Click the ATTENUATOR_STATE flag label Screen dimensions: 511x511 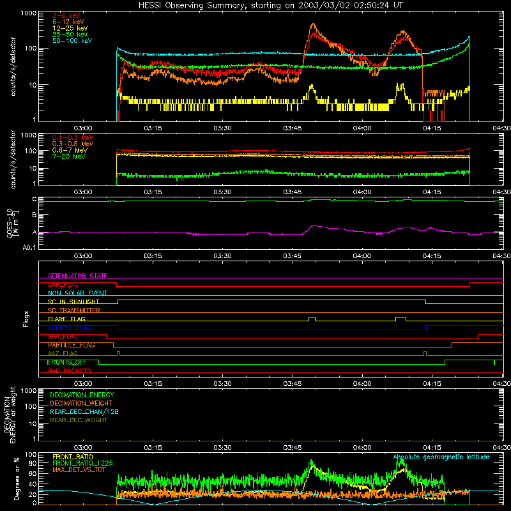[x=77, y=276]
